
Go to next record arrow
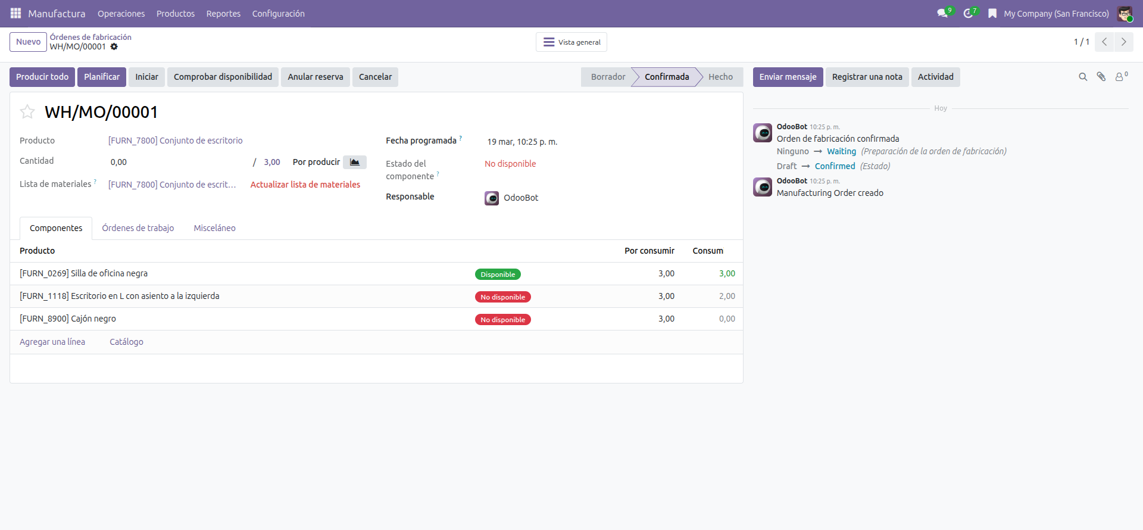click(x=1123, y=42)
